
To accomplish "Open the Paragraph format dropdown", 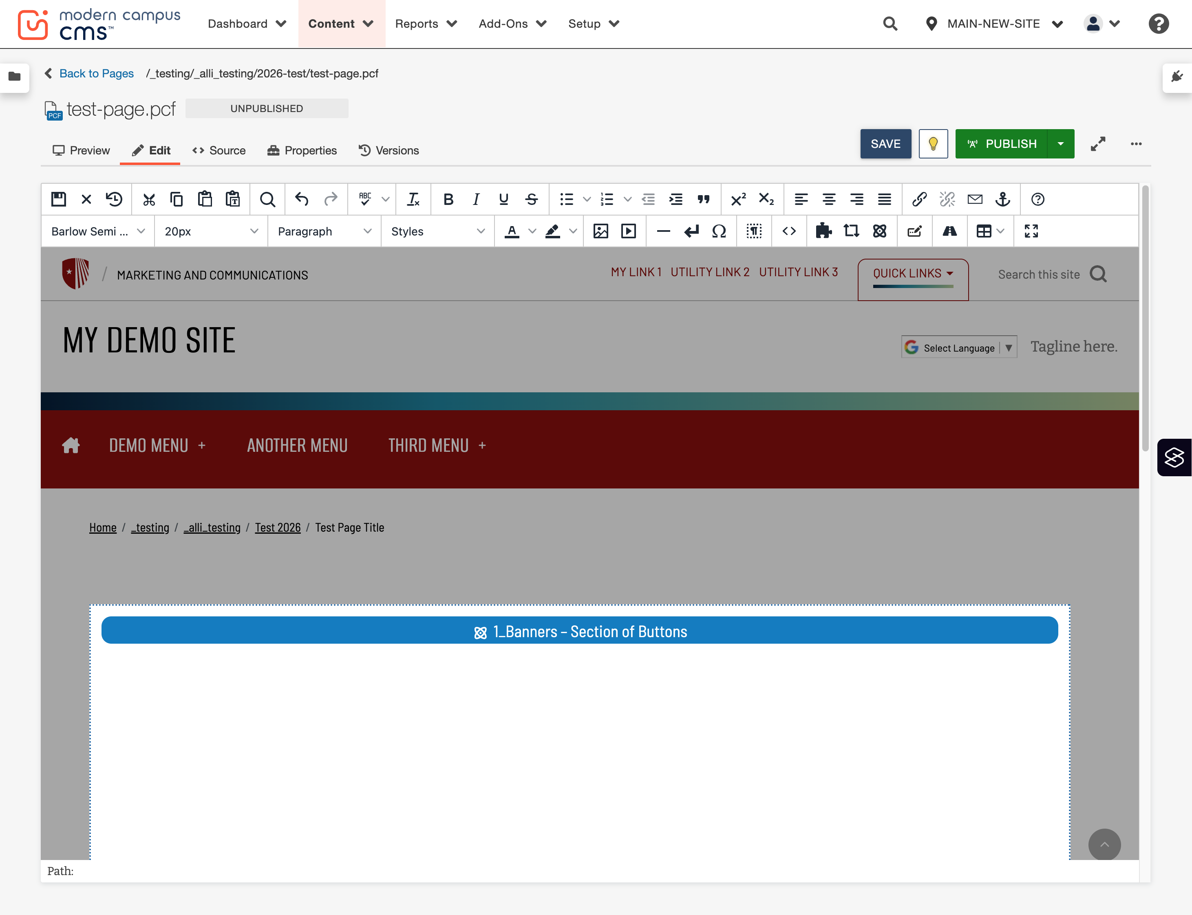I will (x=325, y=231).
